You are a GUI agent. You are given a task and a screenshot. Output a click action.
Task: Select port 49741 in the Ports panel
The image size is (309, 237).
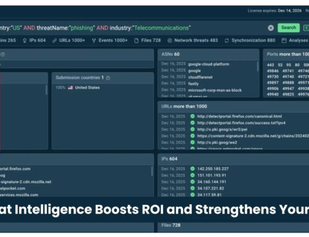pos(288,71)
